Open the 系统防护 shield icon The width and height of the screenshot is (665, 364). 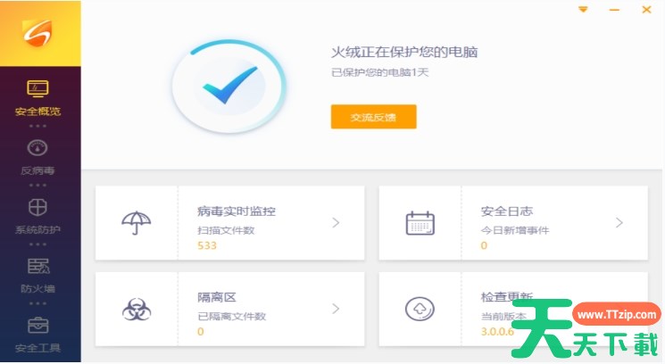[x=37, y=208]
